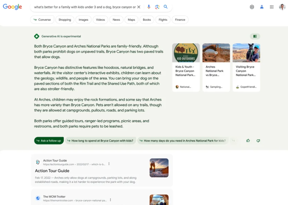Click The MOM Trotter globe favicon

(x=38, y=198)
